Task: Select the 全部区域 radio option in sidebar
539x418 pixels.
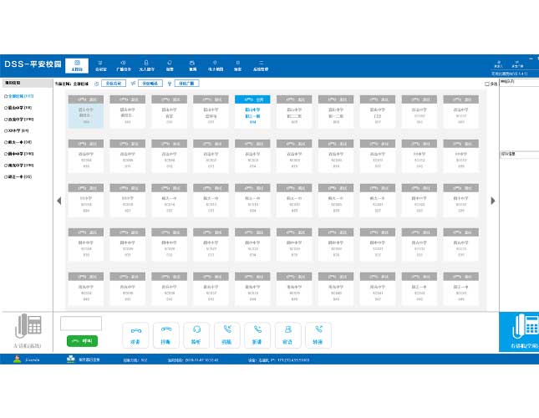Action: (6, 96)
